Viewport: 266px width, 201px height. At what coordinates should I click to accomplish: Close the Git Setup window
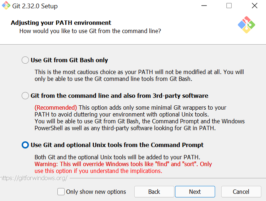(x=254, y=6)
